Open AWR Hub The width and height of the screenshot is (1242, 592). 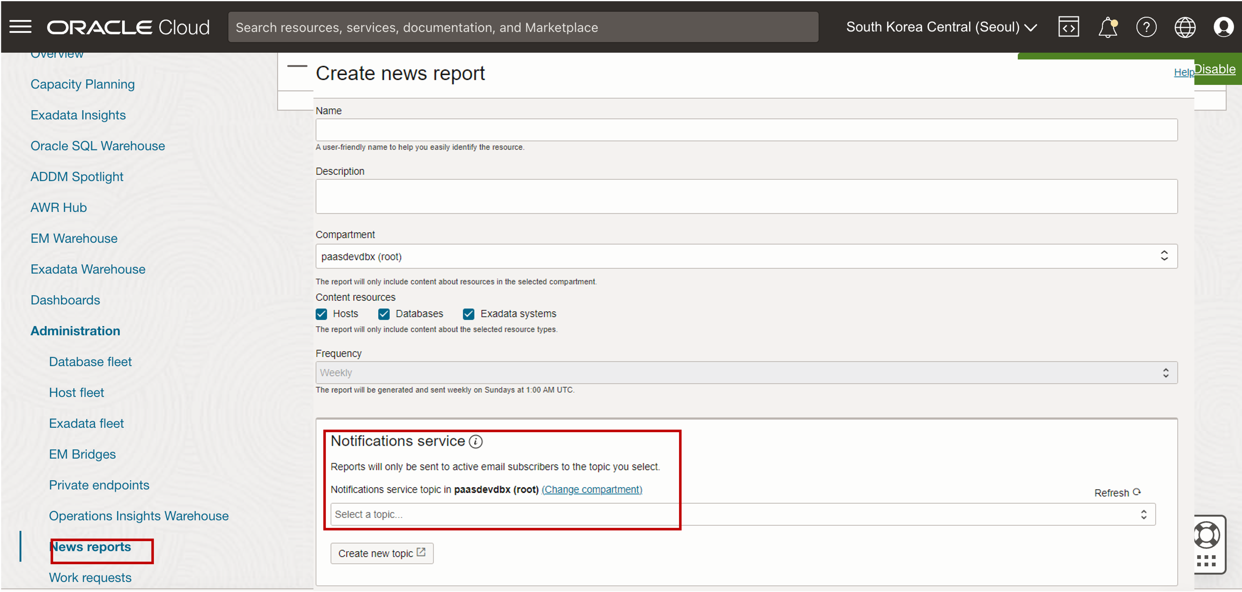pos(59,208)
